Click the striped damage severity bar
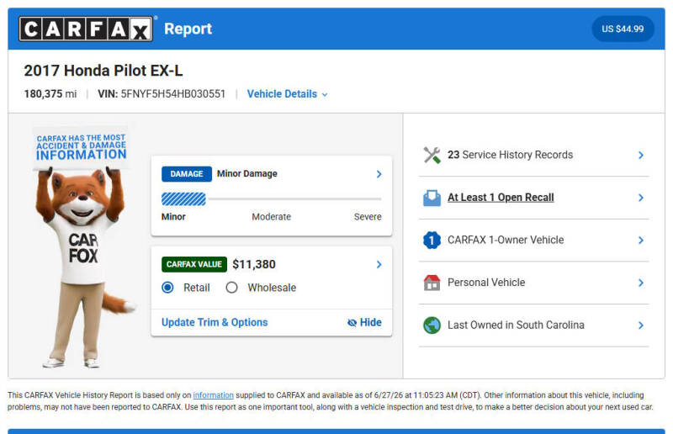The image size is (673, 434). pyautogui.click(x=183, y=199)
